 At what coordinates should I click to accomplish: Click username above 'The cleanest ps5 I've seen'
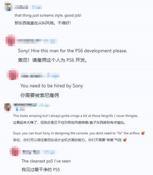(31, 152)
